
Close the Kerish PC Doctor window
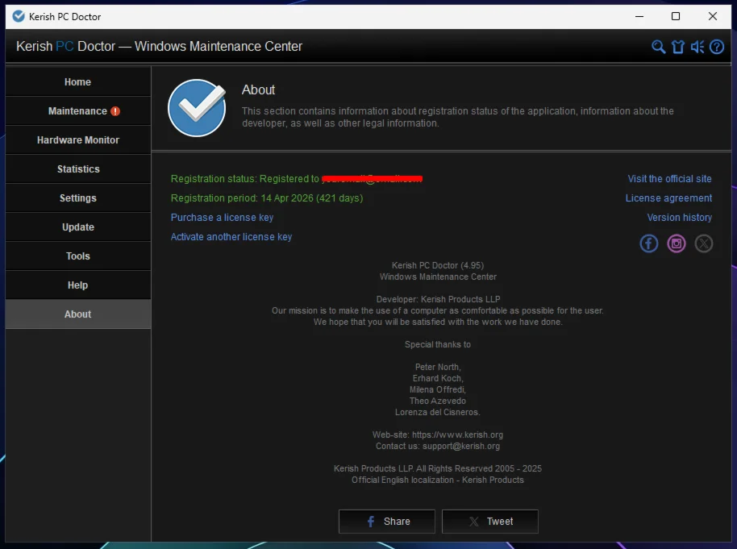(x=713, y=16)
